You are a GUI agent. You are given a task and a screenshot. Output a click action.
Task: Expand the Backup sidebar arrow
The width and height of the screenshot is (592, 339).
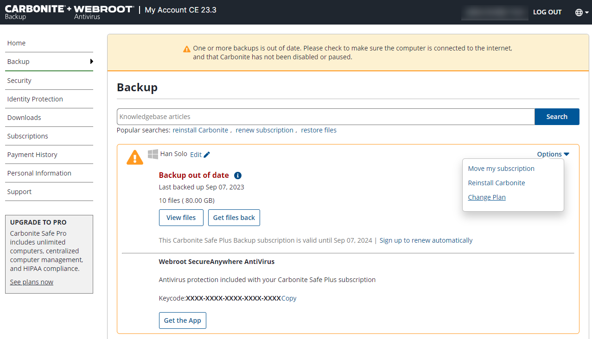point(91,62)
